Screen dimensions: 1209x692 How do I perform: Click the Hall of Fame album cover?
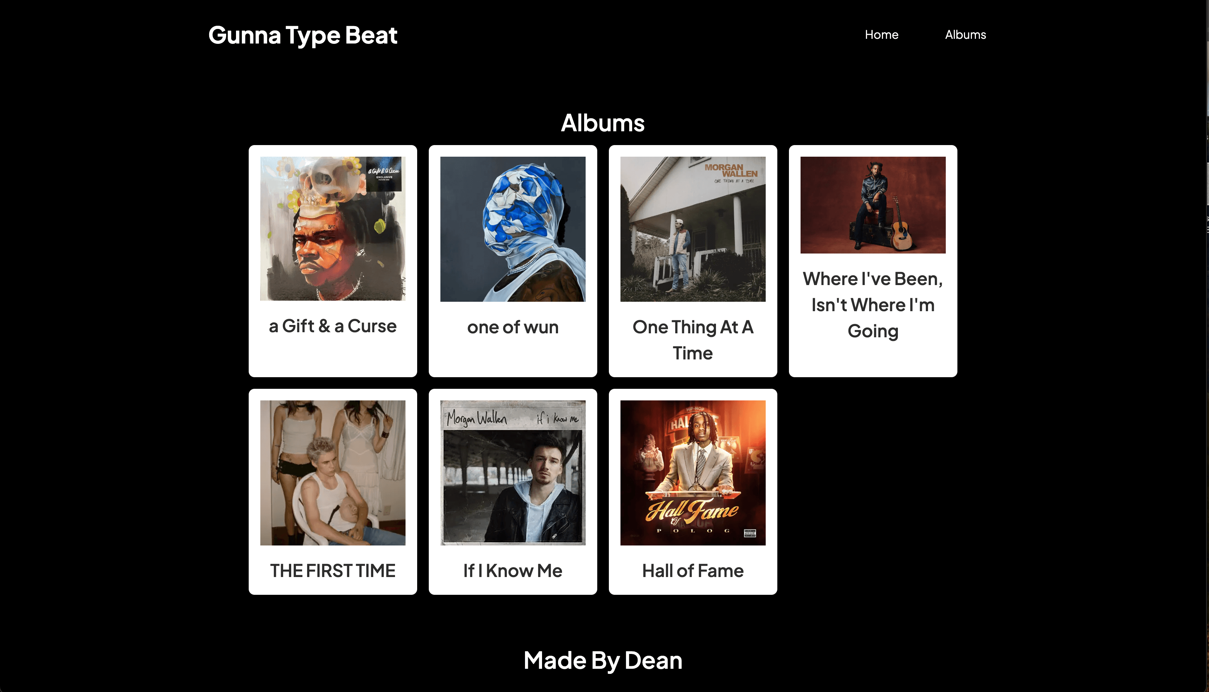click(x=692, y=473)
